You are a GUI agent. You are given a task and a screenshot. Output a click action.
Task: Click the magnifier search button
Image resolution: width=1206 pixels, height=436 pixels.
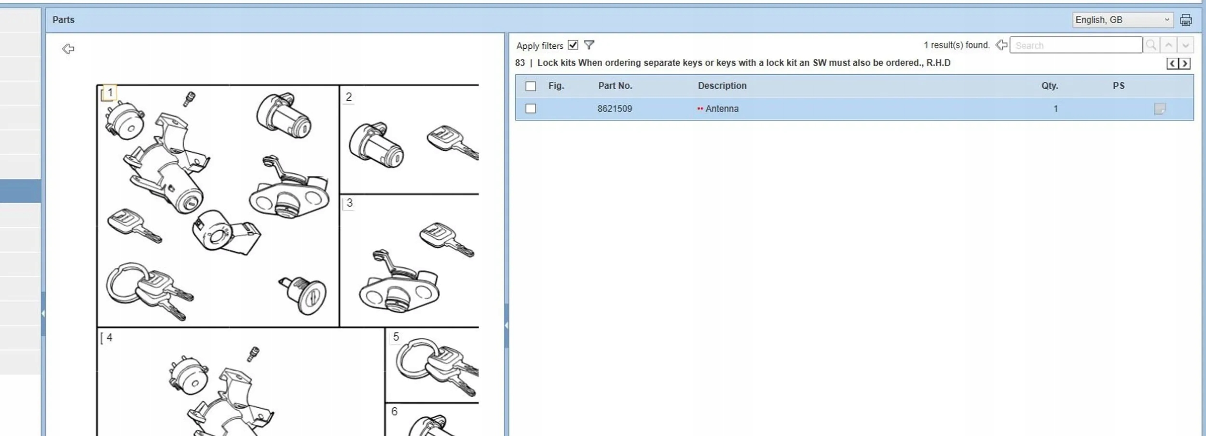1151,45
